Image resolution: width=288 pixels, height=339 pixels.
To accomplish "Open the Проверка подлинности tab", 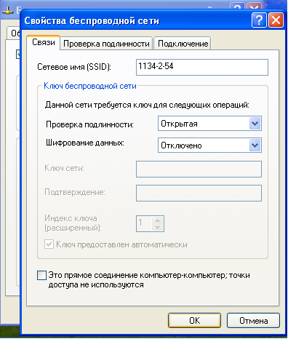I will [x=106, y=44].
